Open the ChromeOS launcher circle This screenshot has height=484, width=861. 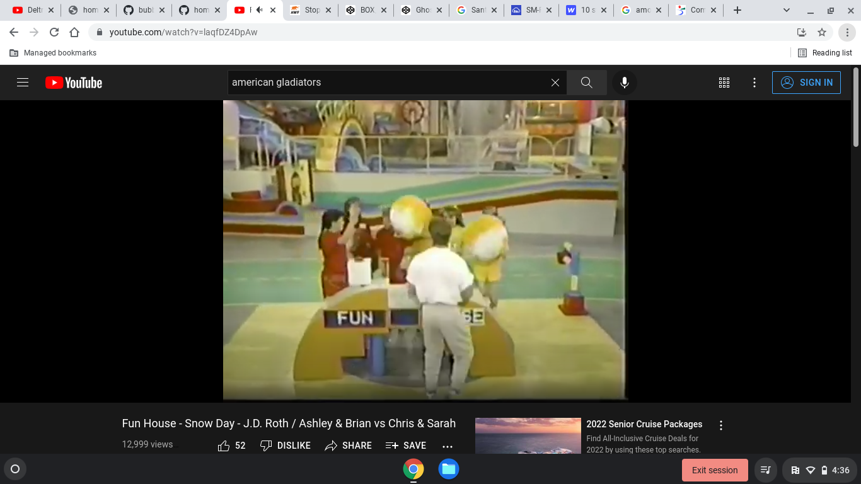click(15, 470)
